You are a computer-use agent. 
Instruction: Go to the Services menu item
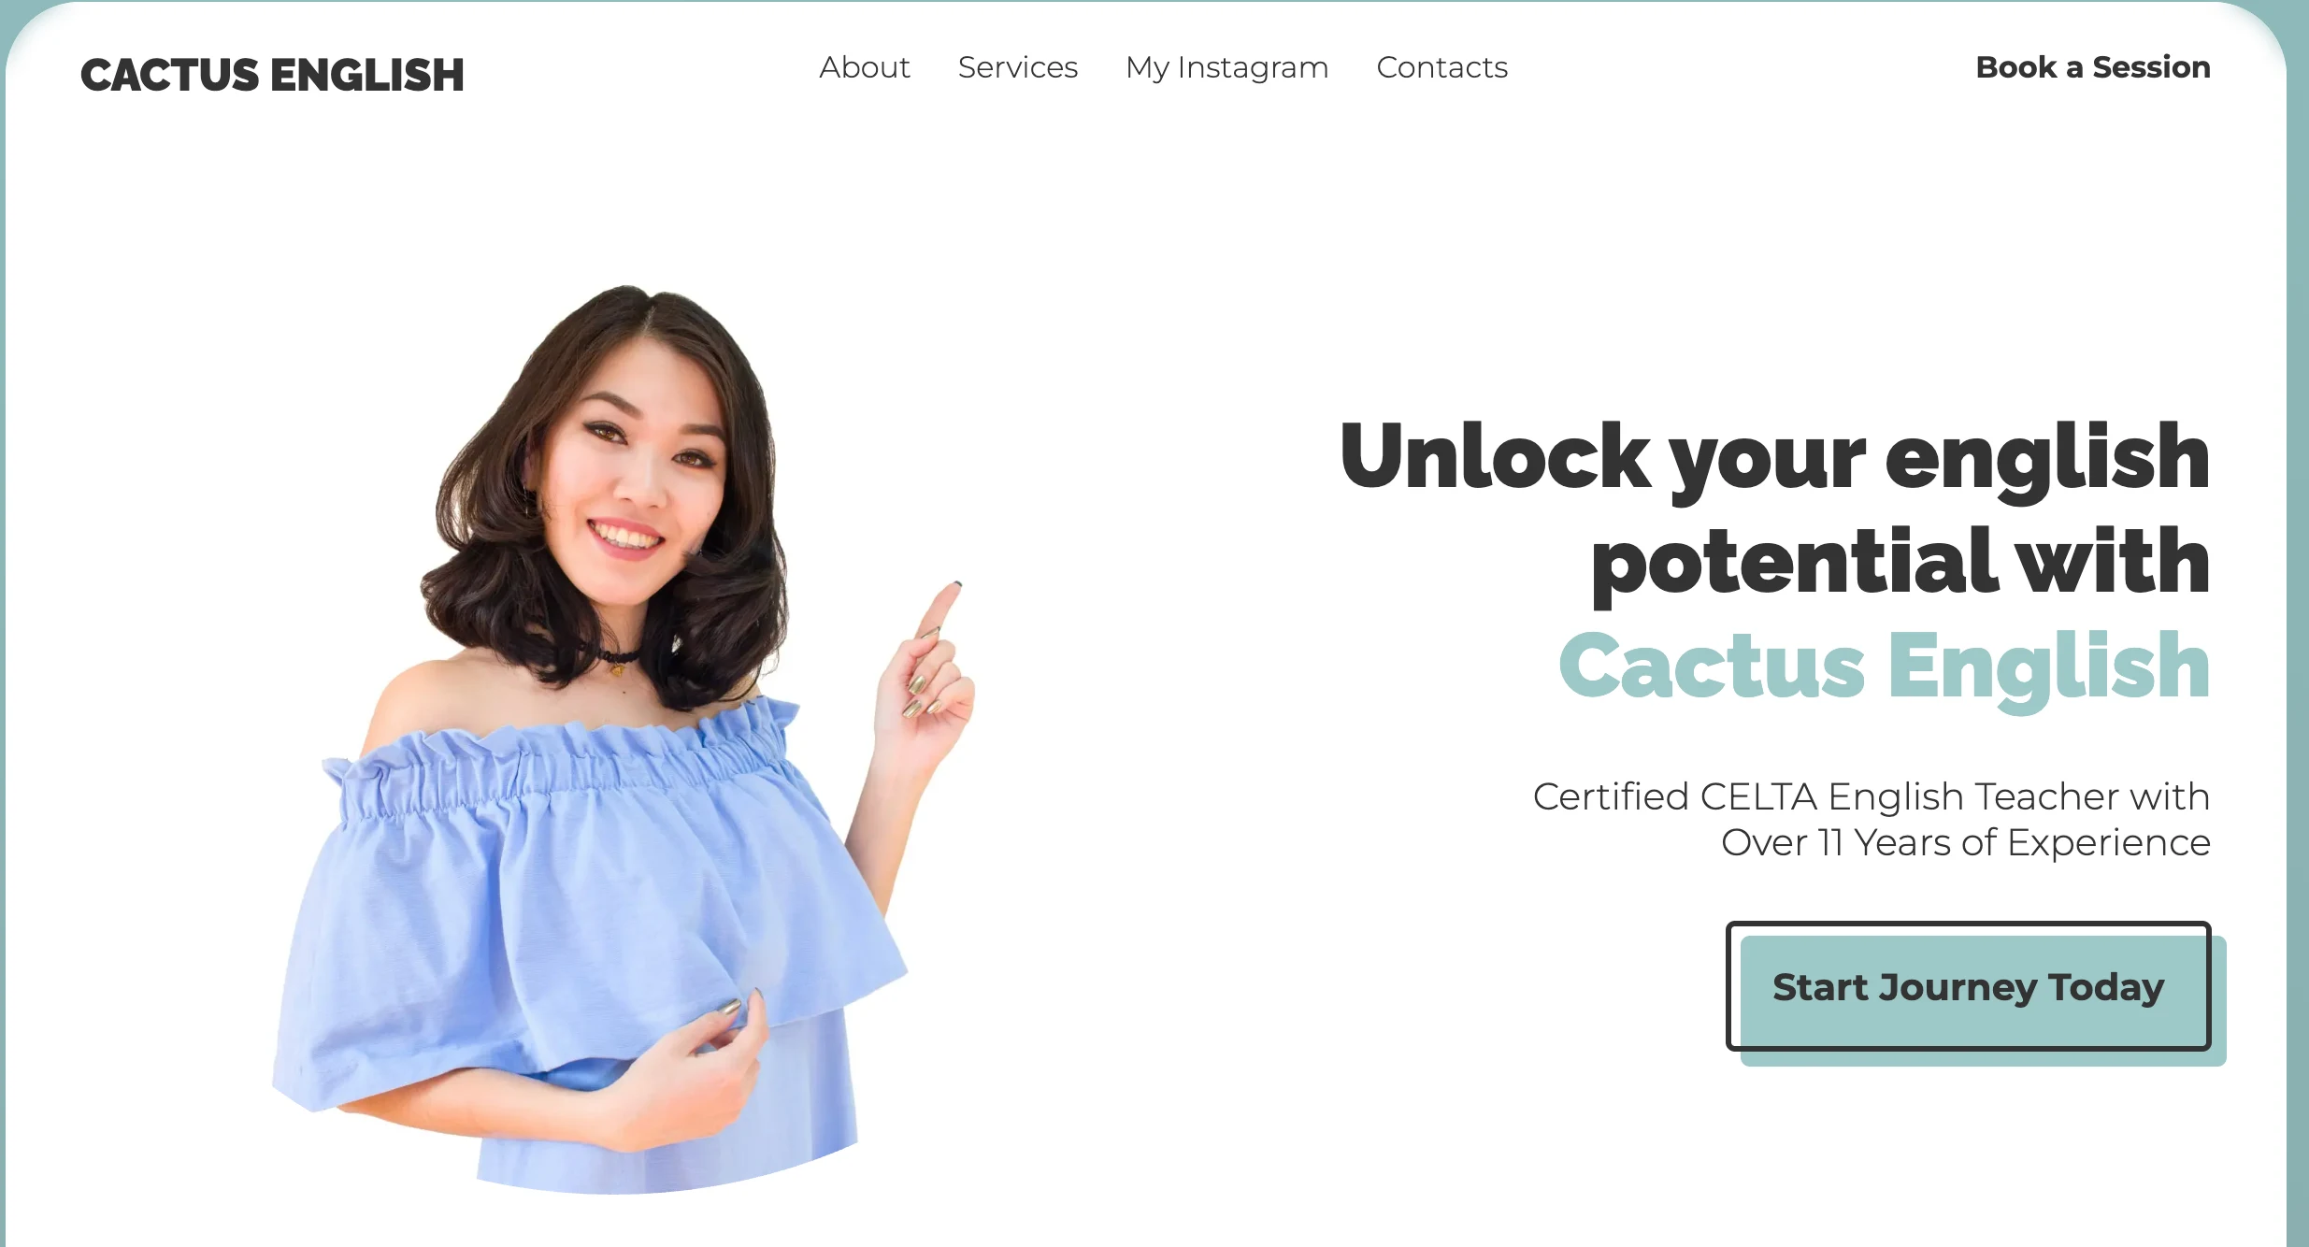point(1018,67)
